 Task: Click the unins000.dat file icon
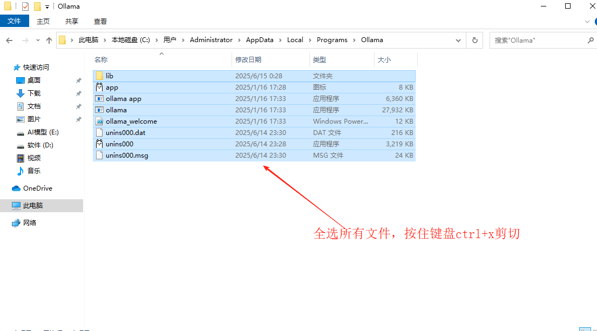point(99,132)
